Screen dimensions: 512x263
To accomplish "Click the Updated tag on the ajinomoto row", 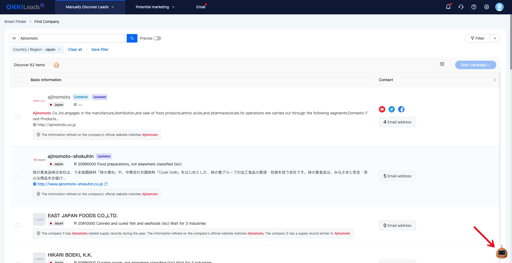I will [100, 97].
